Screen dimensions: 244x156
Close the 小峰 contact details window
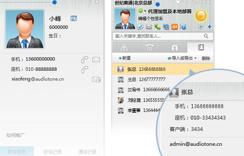point(97,2)
